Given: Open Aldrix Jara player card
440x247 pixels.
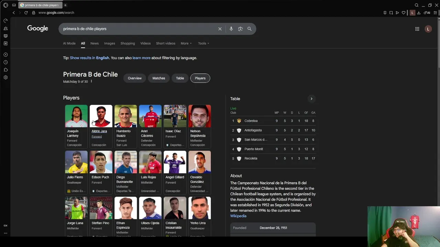Looking at the screenshot, I should (101, 126).
